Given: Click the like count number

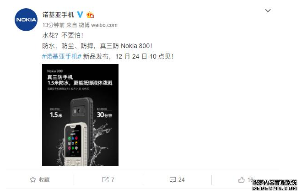Looking at the screenshot, I should point(250,179).
